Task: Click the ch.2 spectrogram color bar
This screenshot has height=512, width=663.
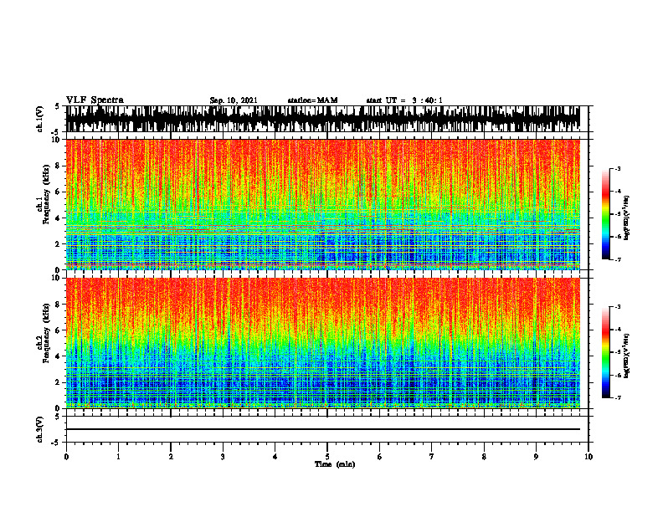Action: (606, 352)
